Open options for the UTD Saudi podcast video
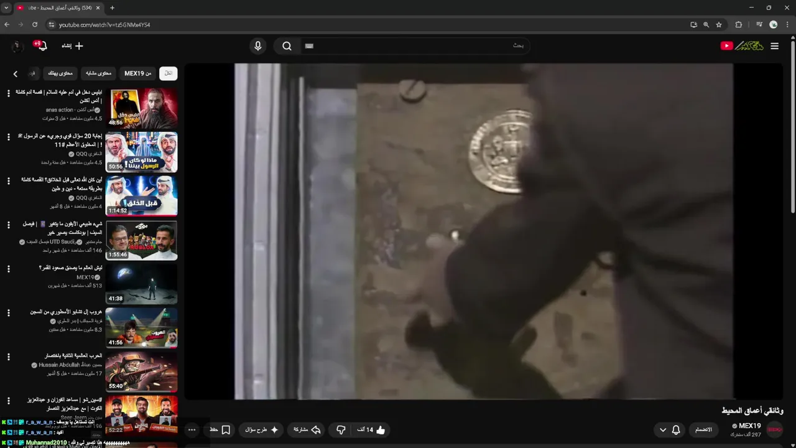Screen dimensions: 796x448 click(9, 225)
